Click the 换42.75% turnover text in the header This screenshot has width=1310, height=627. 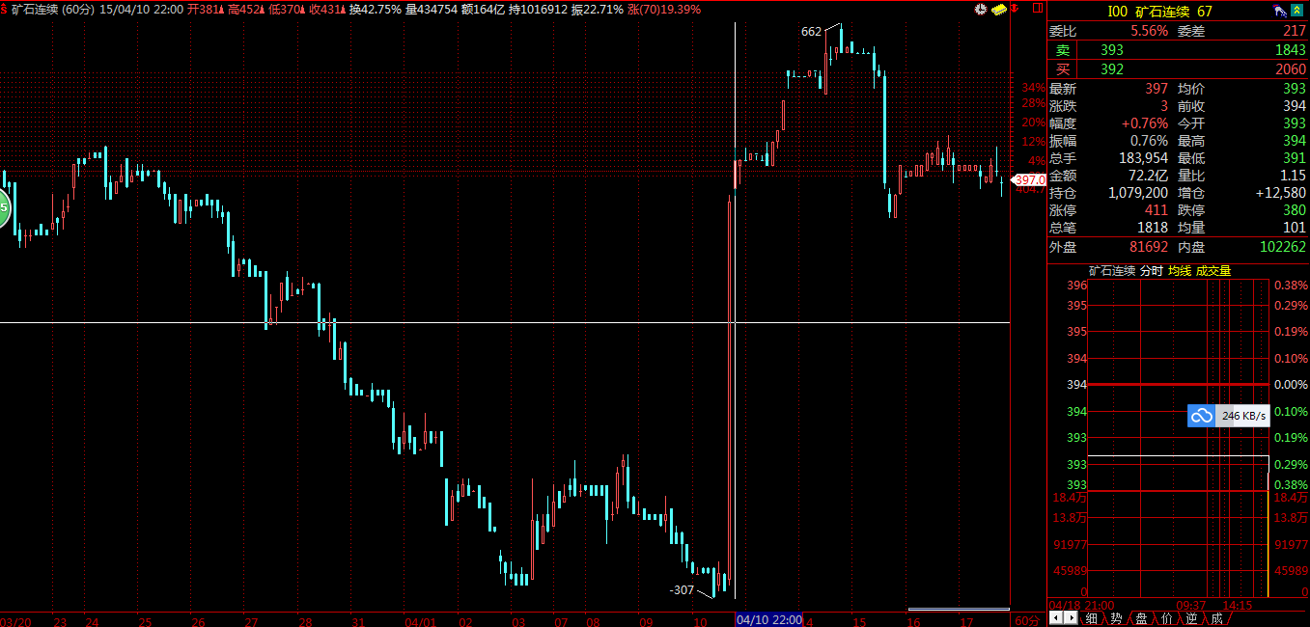(376, 9)
